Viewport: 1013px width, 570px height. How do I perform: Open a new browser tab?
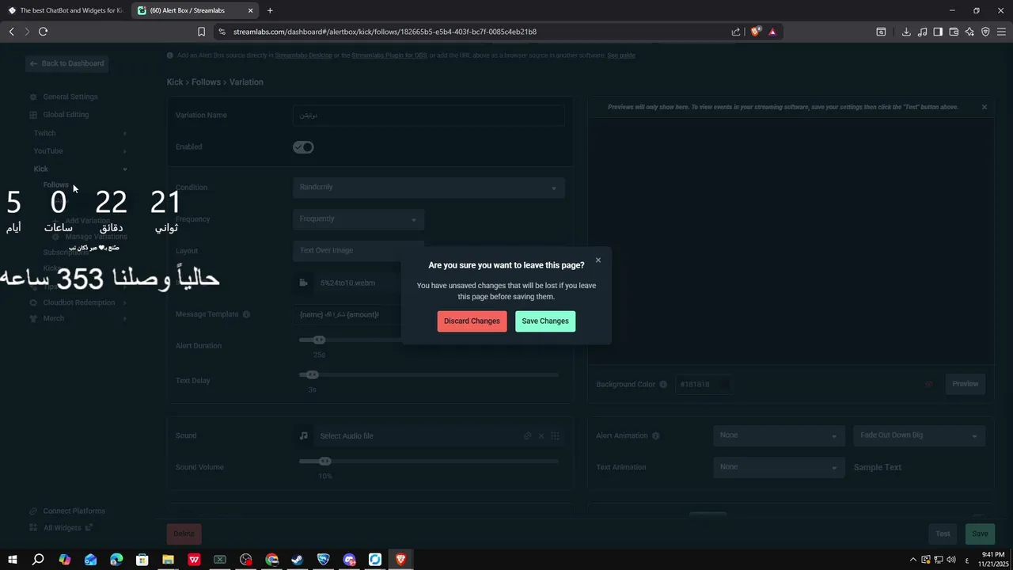[270, 10]
